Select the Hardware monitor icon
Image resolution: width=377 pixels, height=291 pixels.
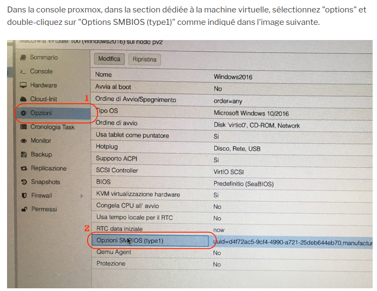coord(23,85)
